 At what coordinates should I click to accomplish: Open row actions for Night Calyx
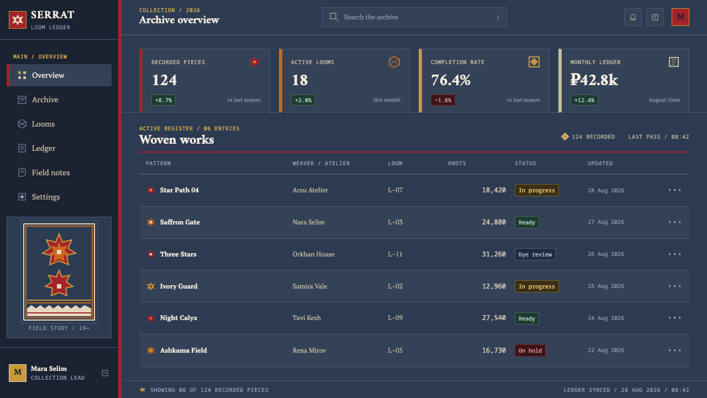point(675,318)
